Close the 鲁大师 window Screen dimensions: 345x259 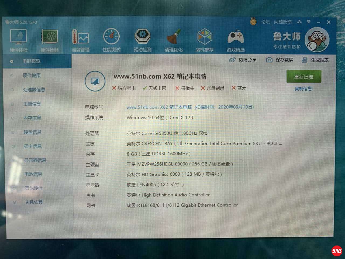tap(329, 22)
